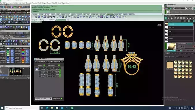Click the Cutters category in Main Menu
The image size is (195, 110).
[x=22, y=14]
